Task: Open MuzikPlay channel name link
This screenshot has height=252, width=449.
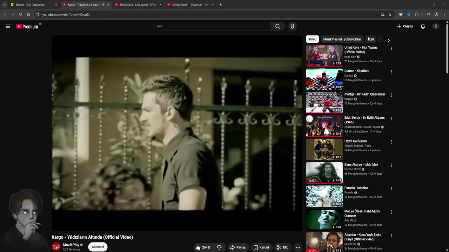Action: click(71, 245)
